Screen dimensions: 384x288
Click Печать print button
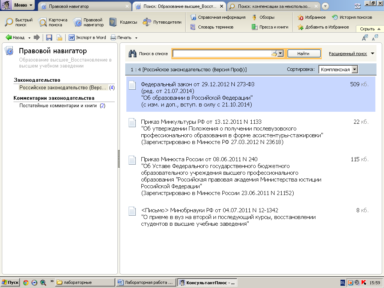pos(121,37)
